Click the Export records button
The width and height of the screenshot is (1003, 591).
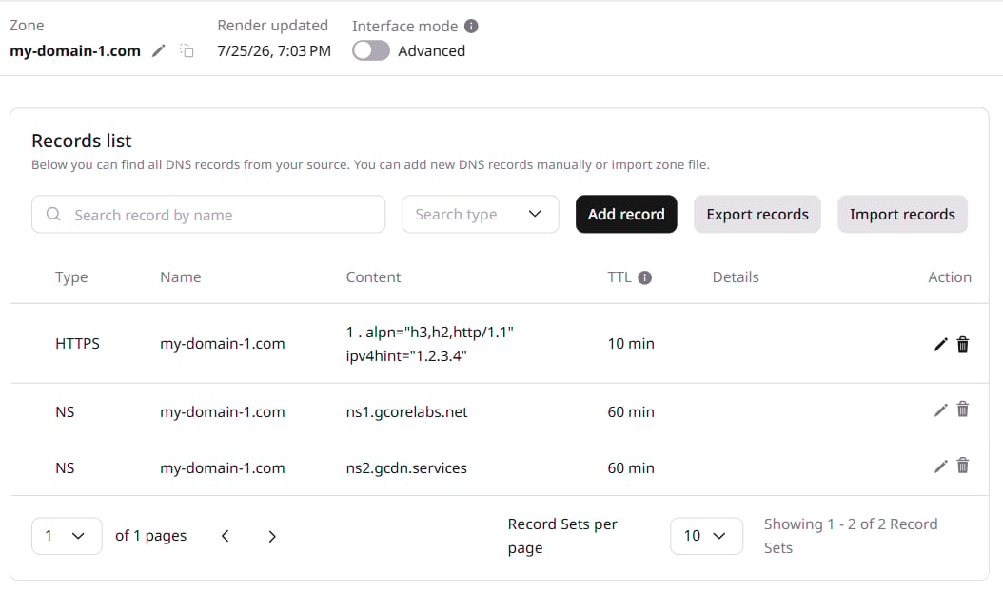pos(757,214)
